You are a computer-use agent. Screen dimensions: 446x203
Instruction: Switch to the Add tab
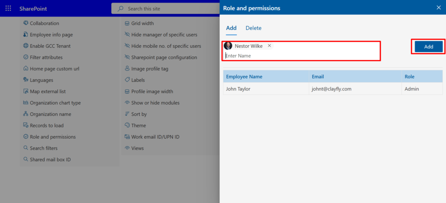231,28
